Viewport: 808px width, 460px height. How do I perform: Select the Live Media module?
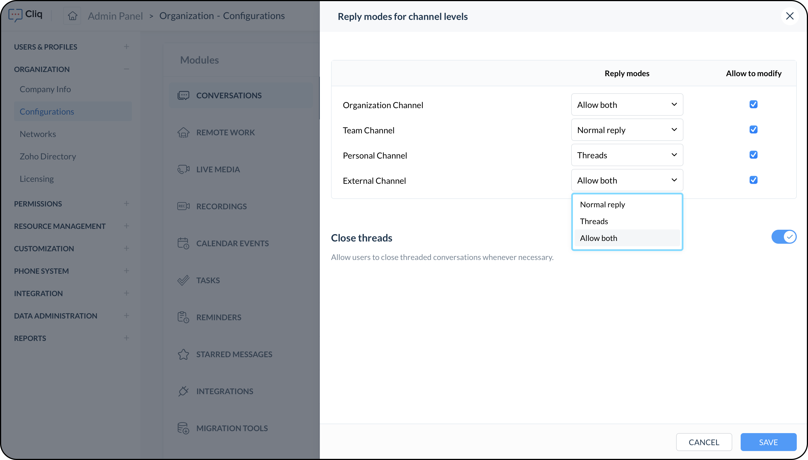pyautogui.click(x=241, y=169)
